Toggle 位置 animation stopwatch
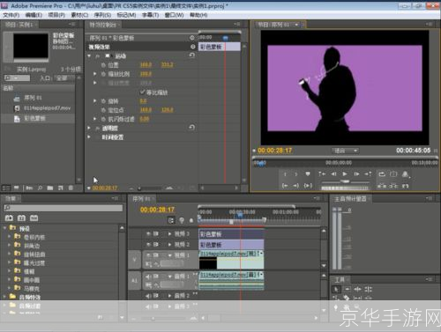 (x=103, y=65)
